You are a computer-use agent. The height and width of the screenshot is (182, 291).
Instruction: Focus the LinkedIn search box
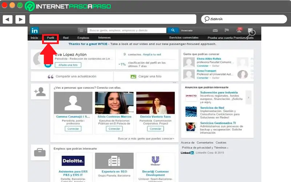[127, 30]
